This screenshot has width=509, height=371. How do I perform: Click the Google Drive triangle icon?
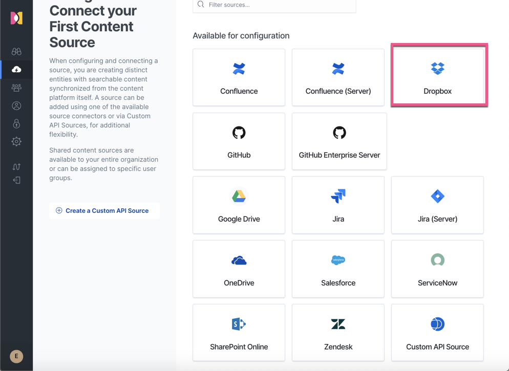click(x=239, y=196)
